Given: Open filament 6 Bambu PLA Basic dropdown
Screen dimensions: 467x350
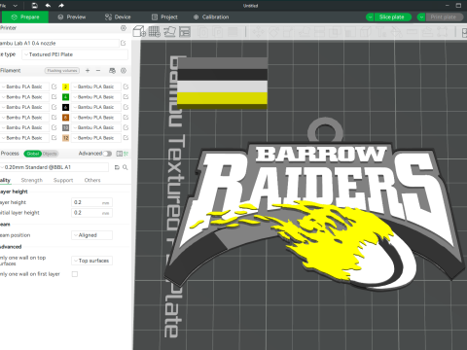Looking at the screenshot, I should pyautogui.click(x=96, y=107).
